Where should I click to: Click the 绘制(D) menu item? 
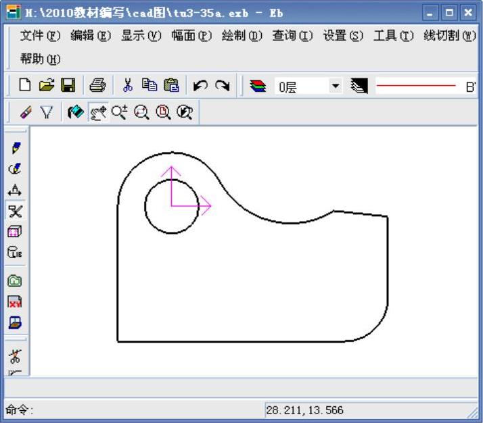[241, 35]
